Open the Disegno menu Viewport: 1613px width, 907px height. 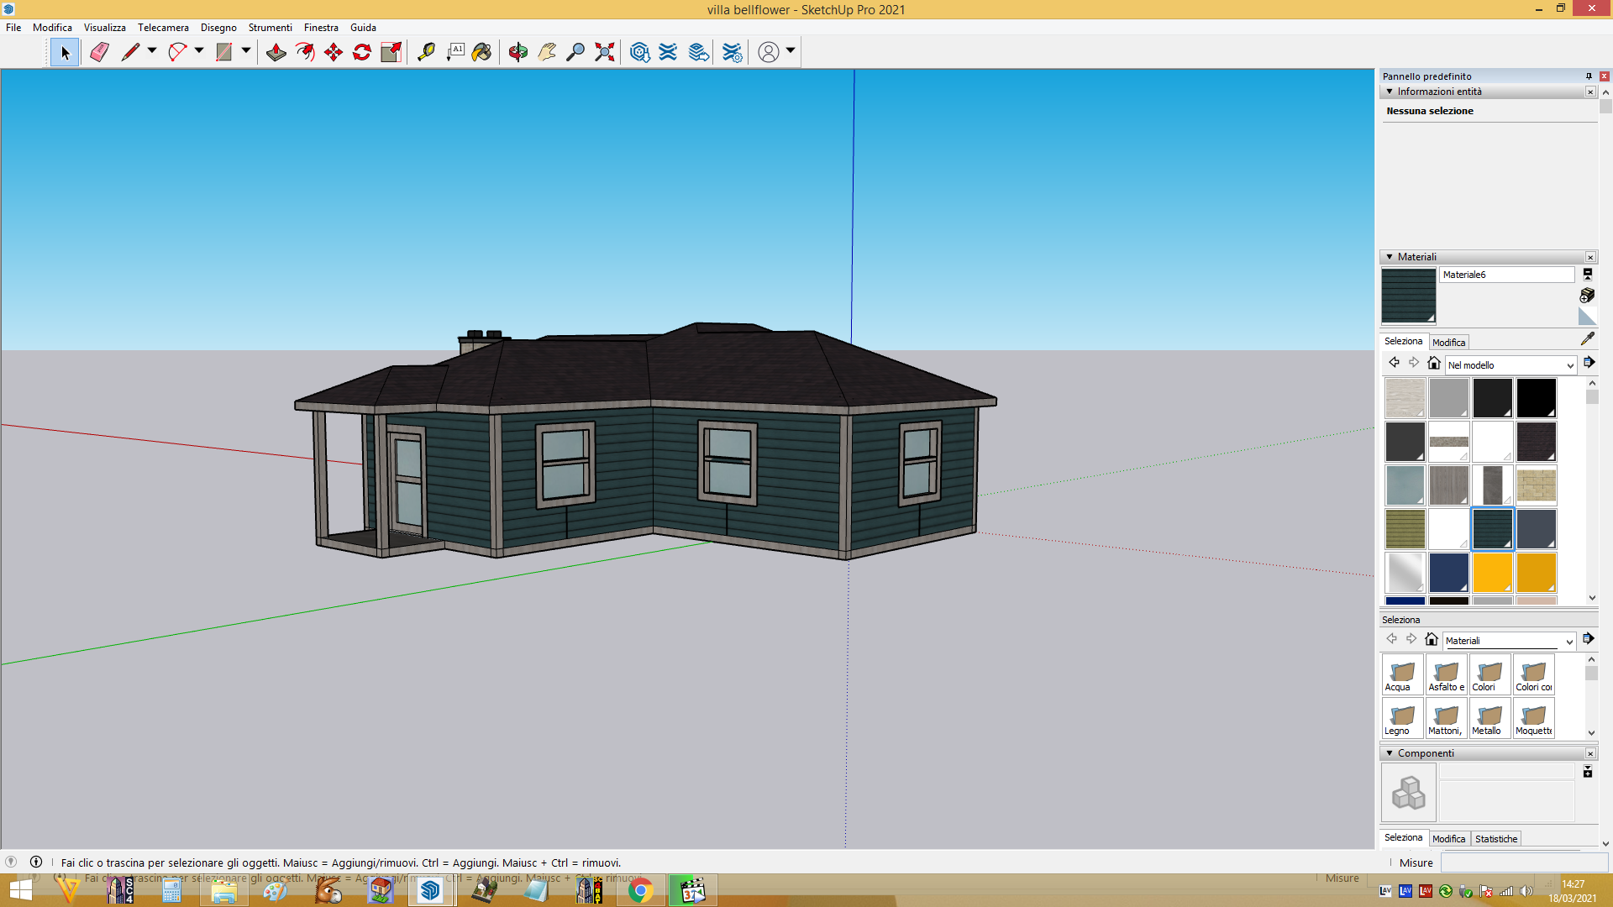tap(218, 28)
